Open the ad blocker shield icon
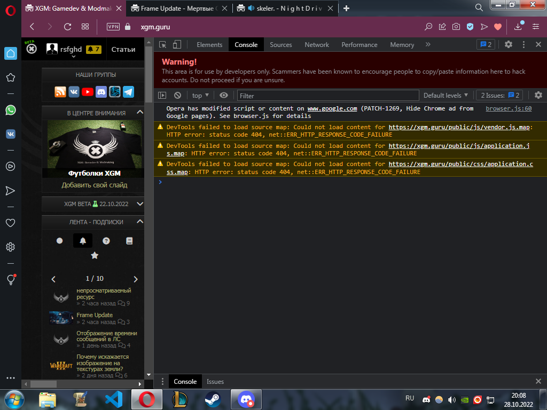547x410 pixels. point(470,27)
